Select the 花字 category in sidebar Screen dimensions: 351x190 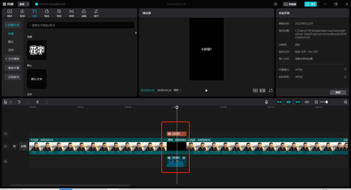point(11,50)
